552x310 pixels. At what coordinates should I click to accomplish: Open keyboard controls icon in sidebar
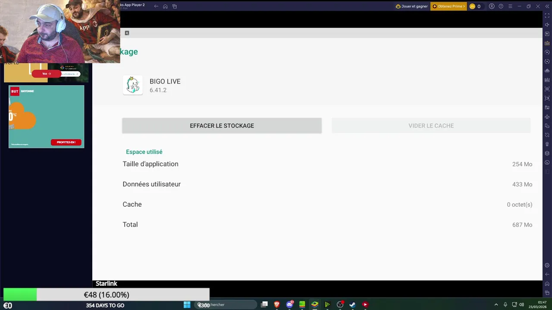pyautogui.click(x=547, y=43)
